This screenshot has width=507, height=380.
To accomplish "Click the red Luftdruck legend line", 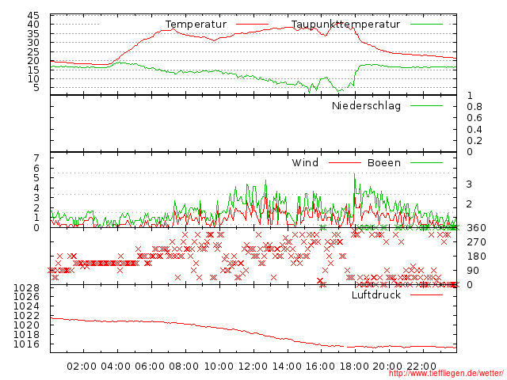I will 426,294.
